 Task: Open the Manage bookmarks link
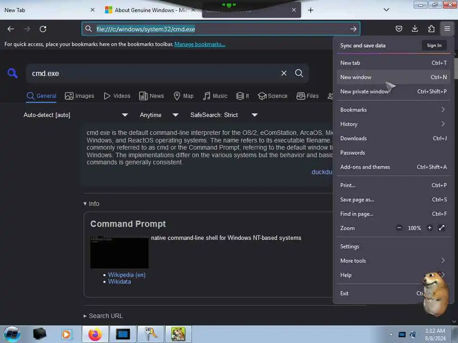click(x=200, y=44)
